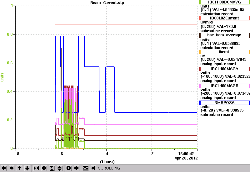Click 'subroutine record' under SMRPOSA
The image size is (250, 172).
click(217, 115)
